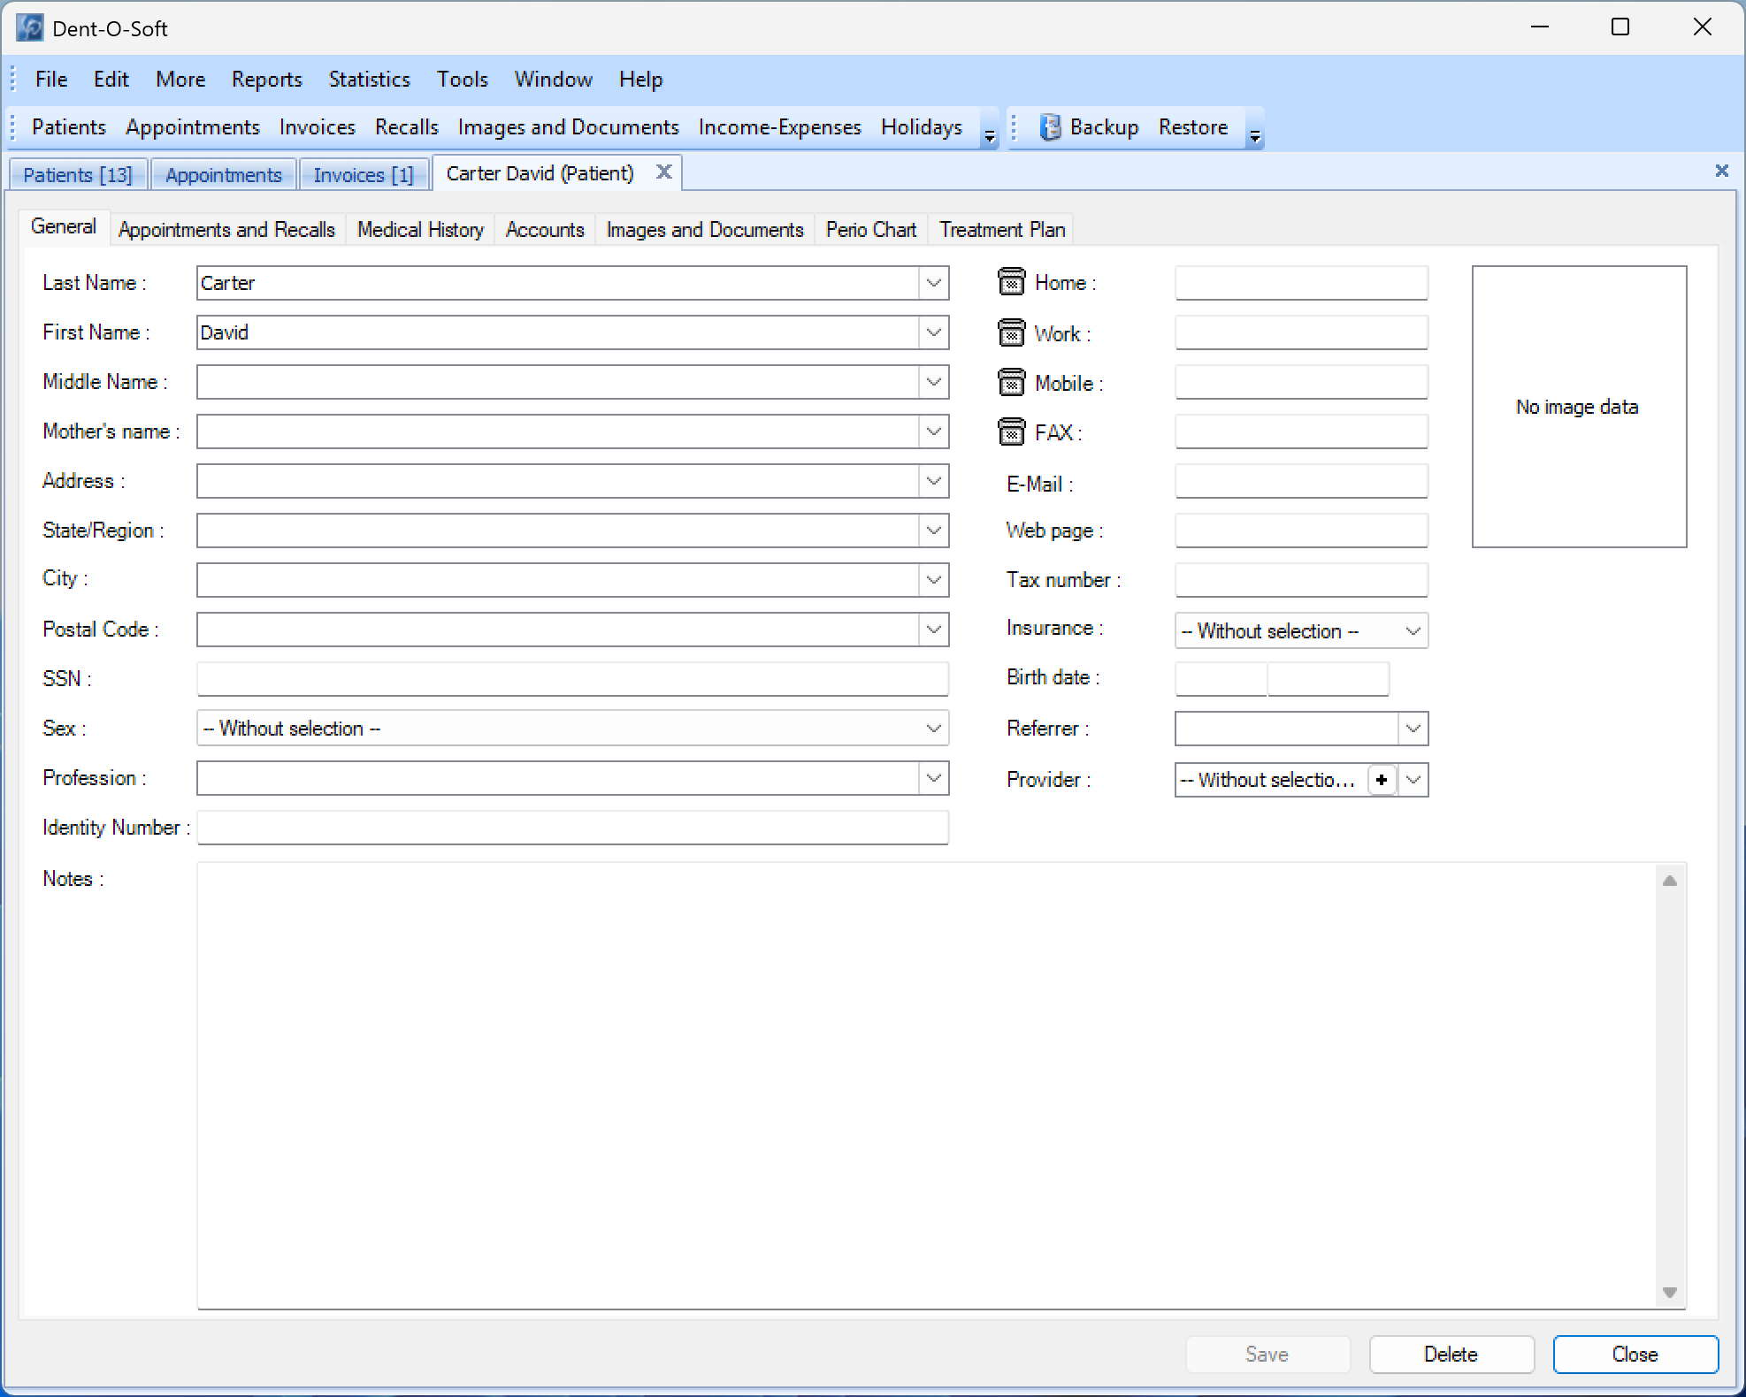Viewport: 1746px width, 1397px height.
Task: Open the toolbar overflow arrow after Holidays
Action: pos(990,136)
